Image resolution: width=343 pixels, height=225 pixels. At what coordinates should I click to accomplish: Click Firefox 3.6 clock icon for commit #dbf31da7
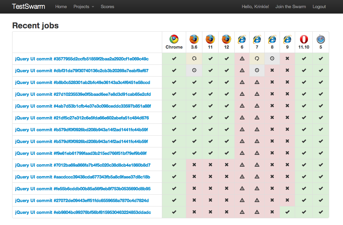(x=194, y=70)
